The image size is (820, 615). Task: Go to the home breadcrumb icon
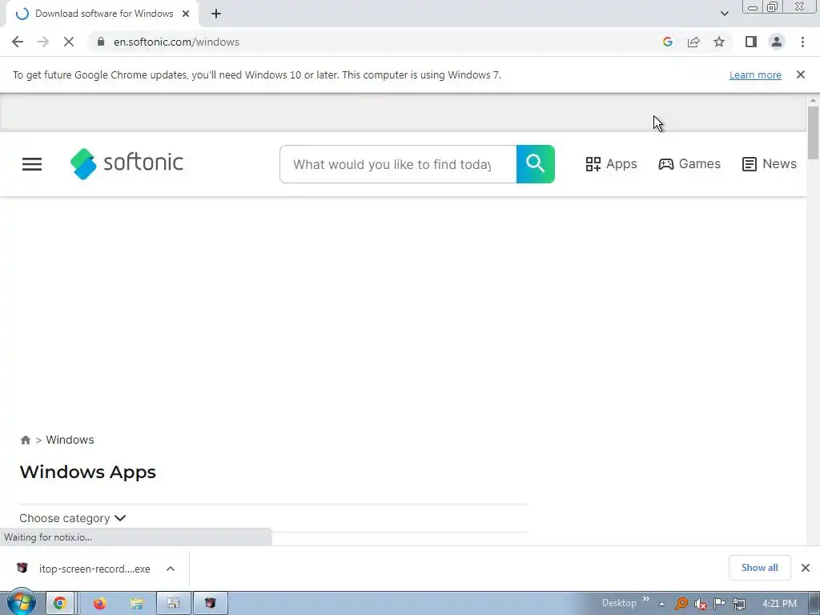[25, 440]
